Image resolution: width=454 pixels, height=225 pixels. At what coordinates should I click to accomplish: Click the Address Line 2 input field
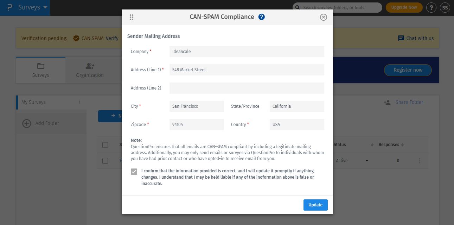click(x=246, y=88)
